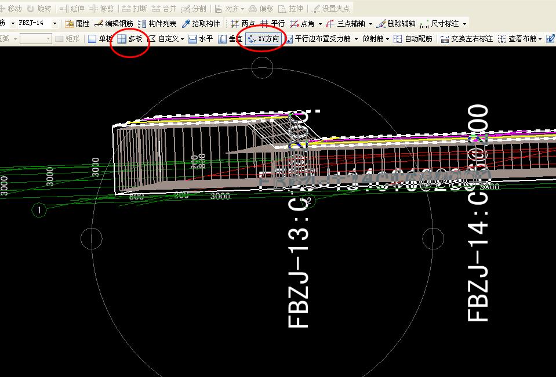Click the 拉伸 (Stretch) tool

click(x=291, y=8)
